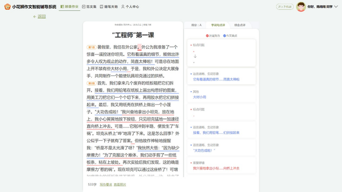Click underlined 大材小用 in the essay body

pyautogui.click(x=119, y=69)
